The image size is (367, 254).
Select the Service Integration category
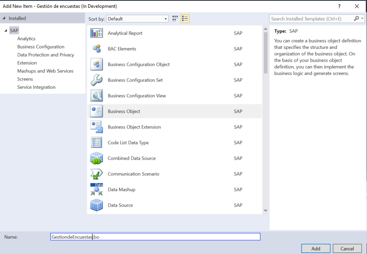click(x=36, y=87)
